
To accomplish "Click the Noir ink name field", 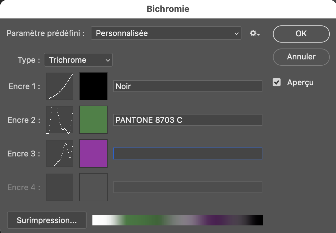I will tap(187, 86).
